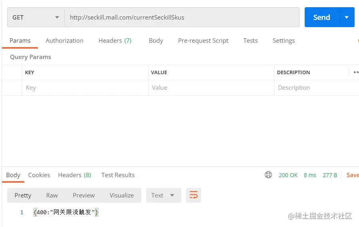The height and width of the screenshot is (227, 359).
Task: Click the 8 ms response time
Action: (310, 175)
